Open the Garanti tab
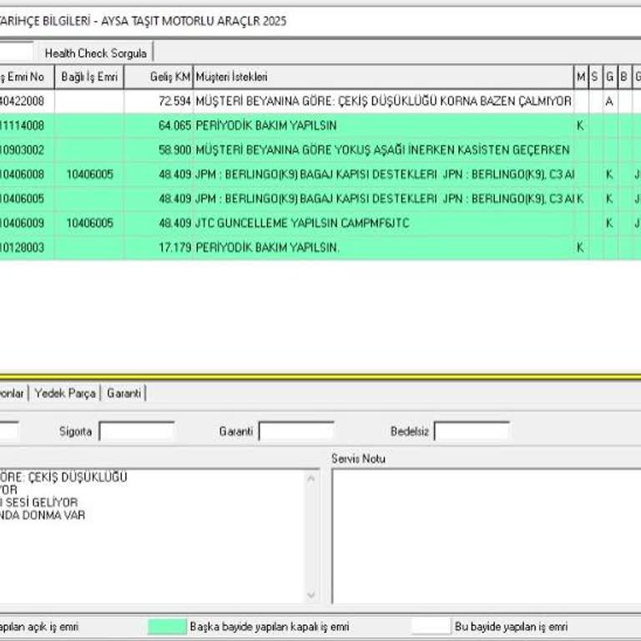 (124, 393)
